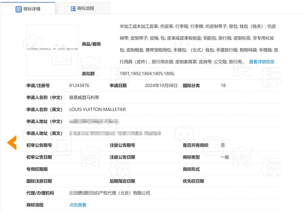The image size is (304, 212).
Task: Click the 专用权期限 label
Action: coord(37,169)
